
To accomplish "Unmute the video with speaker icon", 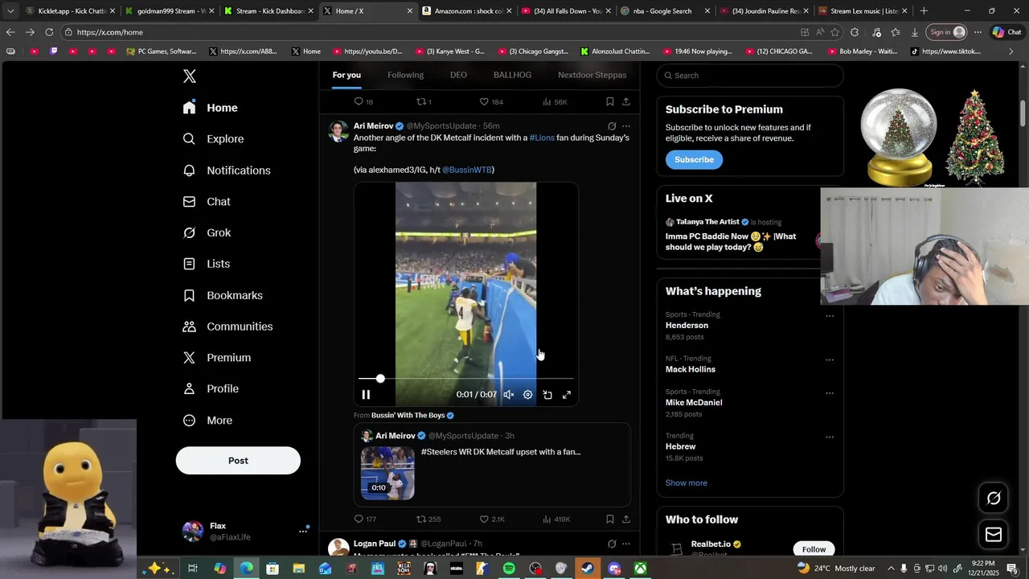I will tap(508, 395).
